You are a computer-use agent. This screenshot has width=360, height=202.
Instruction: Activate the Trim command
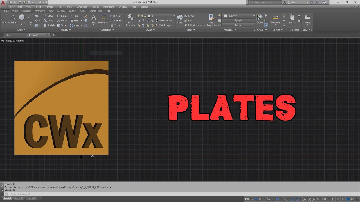pyautogui.click(x=75, y=16)
